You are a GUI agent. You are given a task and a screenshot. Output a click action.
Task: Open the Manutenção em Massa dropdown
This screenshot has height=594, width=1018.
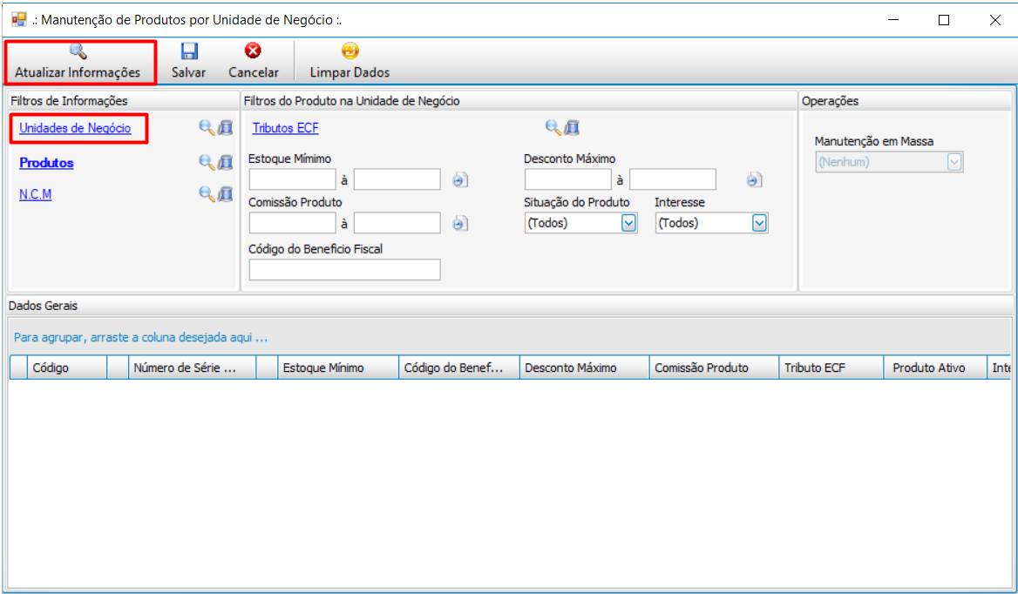click(x=889, y=162)
